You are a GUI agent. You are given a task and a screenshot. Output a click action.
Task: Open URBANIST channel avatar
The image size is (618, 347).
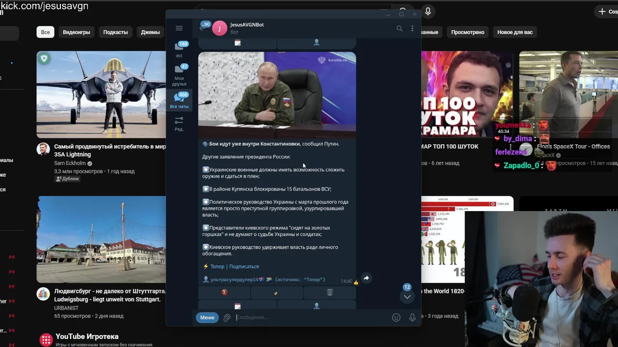43,294
